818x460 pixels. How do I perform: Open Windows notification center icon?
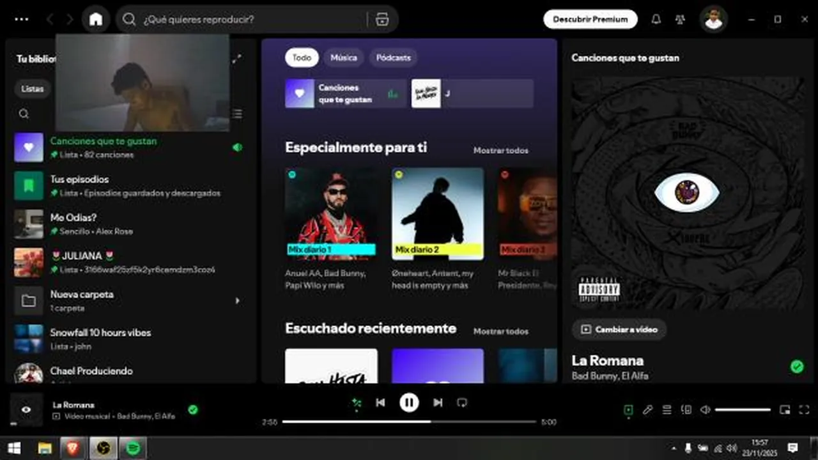coord(792,448)
